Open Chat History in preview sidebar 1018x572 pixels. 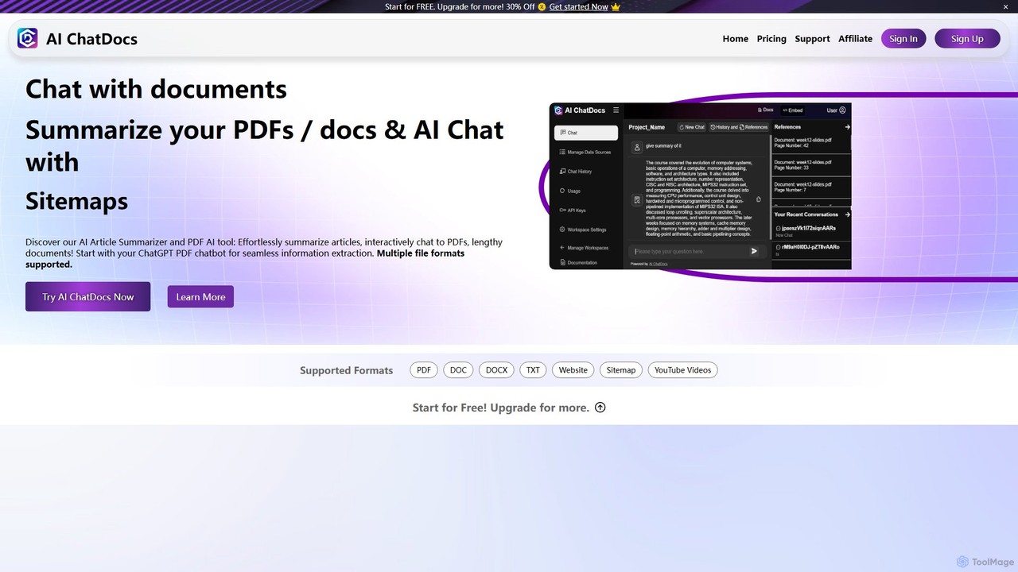576,172
